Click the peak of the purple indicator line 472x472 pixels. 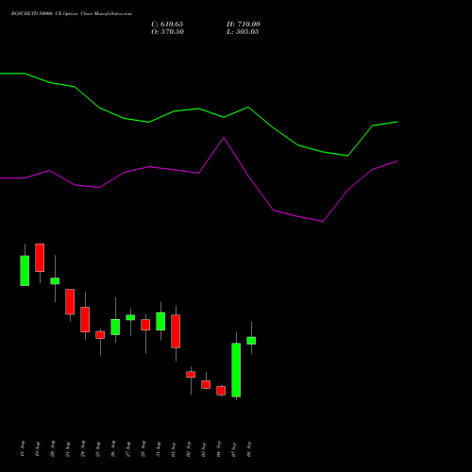[x=224, y=138]
